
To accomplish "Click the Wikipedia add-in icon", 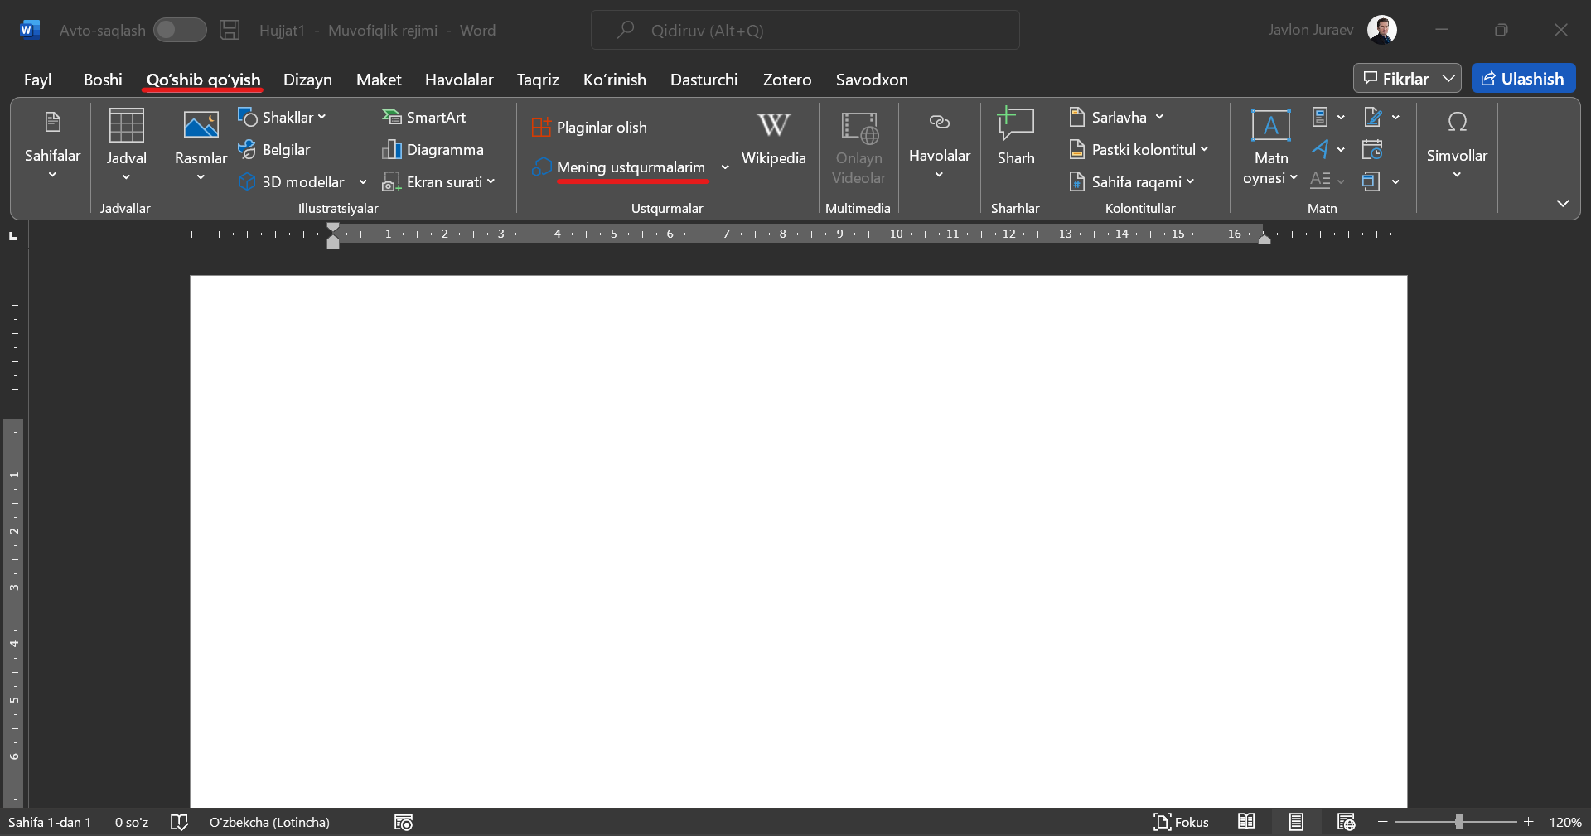I will 772,127.
